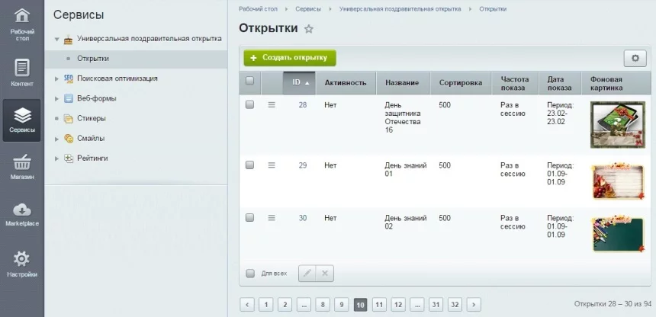Open the Контент sidebar section
The image size is (656, 317).
pos(22,72)
